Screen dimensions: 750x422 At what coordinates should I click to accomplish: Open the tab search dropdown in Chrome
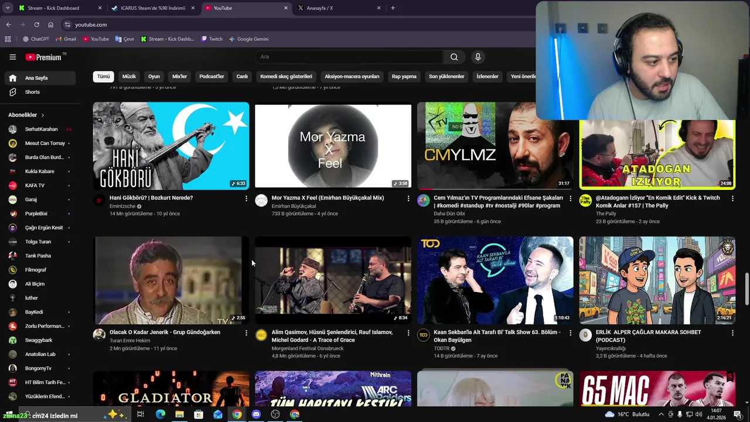click(8, 8)
